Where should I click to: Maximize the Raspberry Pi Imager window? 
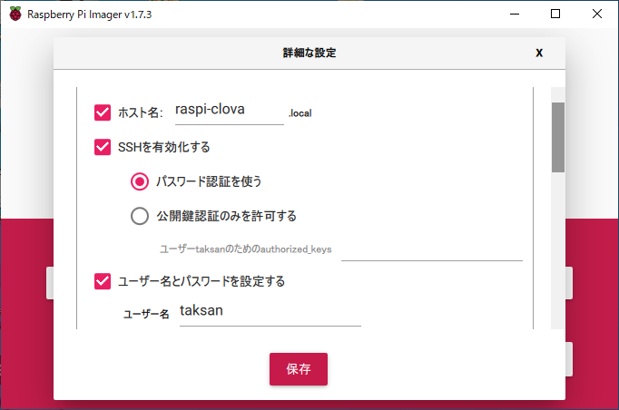555,14
